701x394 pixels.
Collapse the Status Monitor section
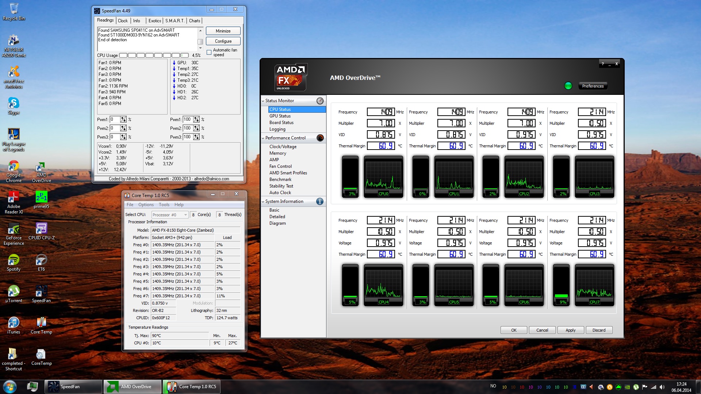tap(263, 101)
